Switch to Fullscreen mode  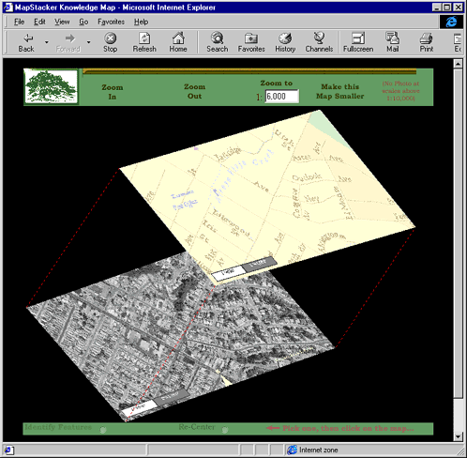tap(358, 42)
